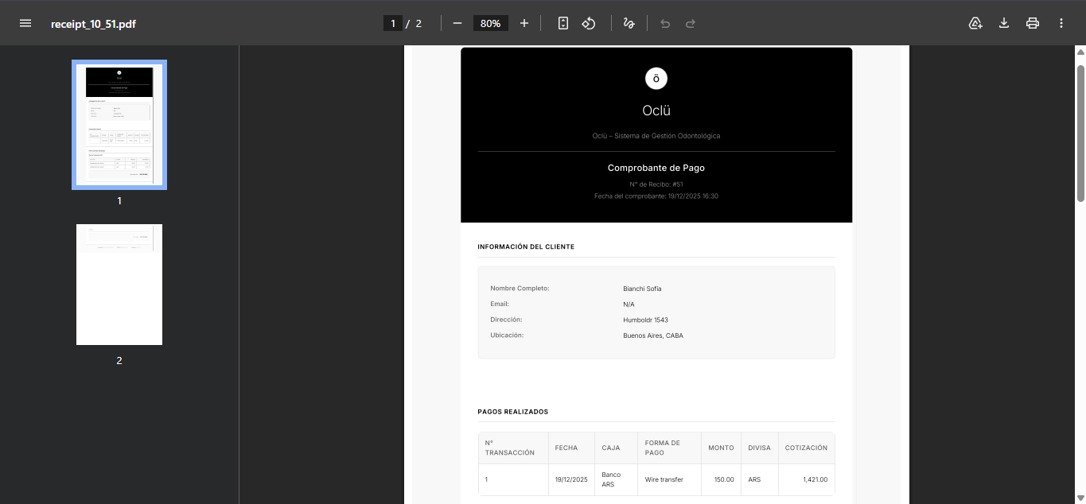This screenshot has width=1086, height=504.
Task: Click the zoom out minus button
Action: [x=457, y=23]
